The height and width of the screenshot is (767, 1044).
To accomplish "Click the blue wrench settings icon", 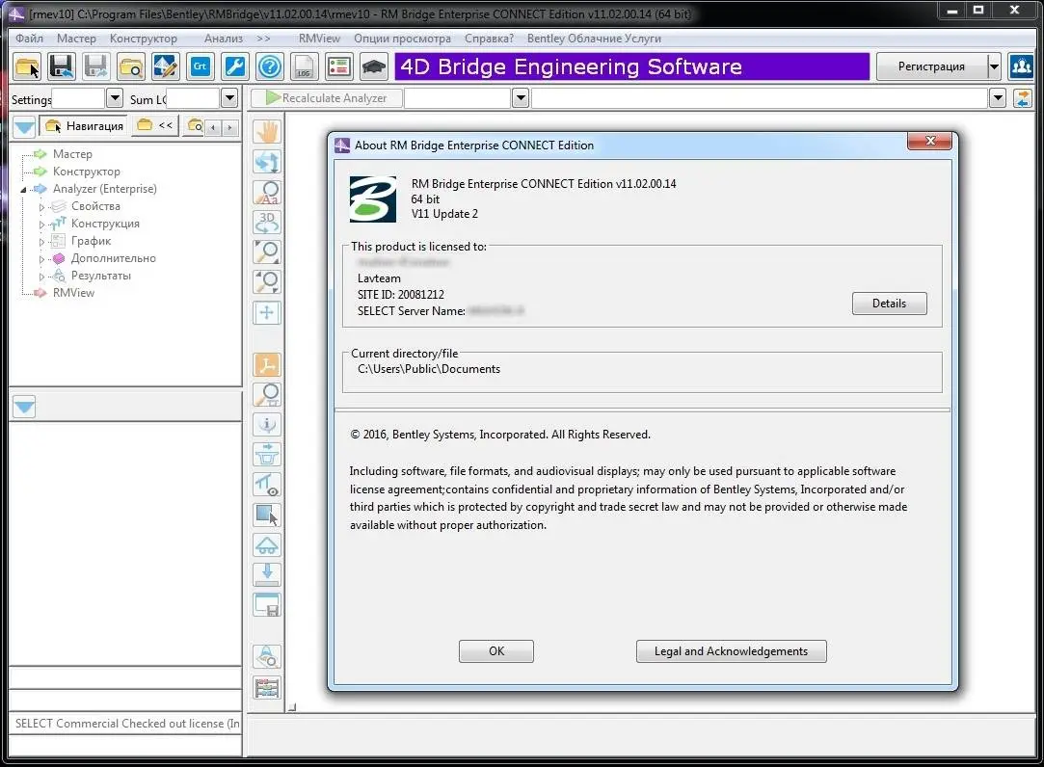I will pyautogui.click(x=234, y=66).
